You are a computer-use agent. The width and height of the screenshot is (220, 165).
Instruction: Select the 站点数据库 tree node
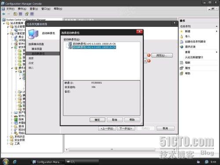pyautogui.click(x=17, y=23)
